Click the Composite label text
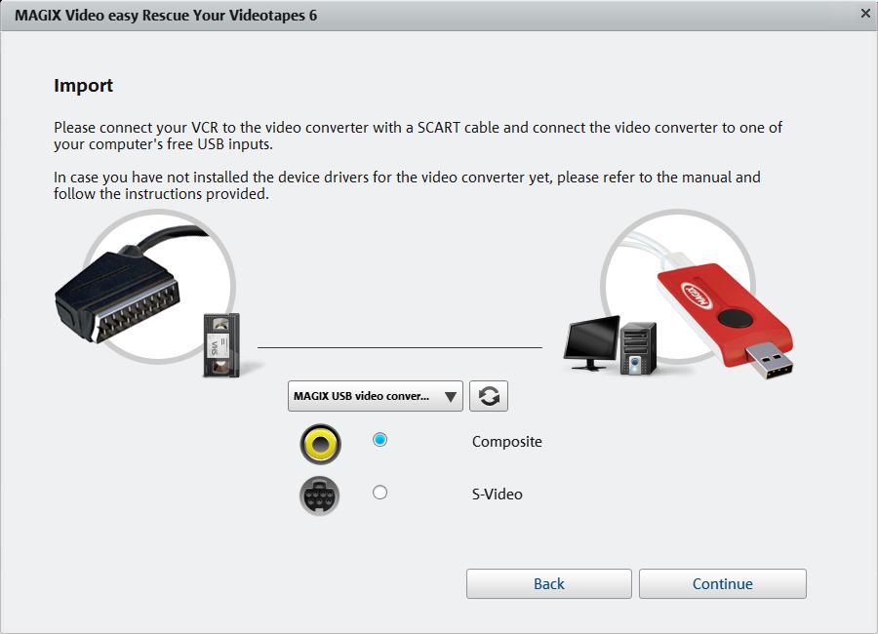 pos(506,441)
